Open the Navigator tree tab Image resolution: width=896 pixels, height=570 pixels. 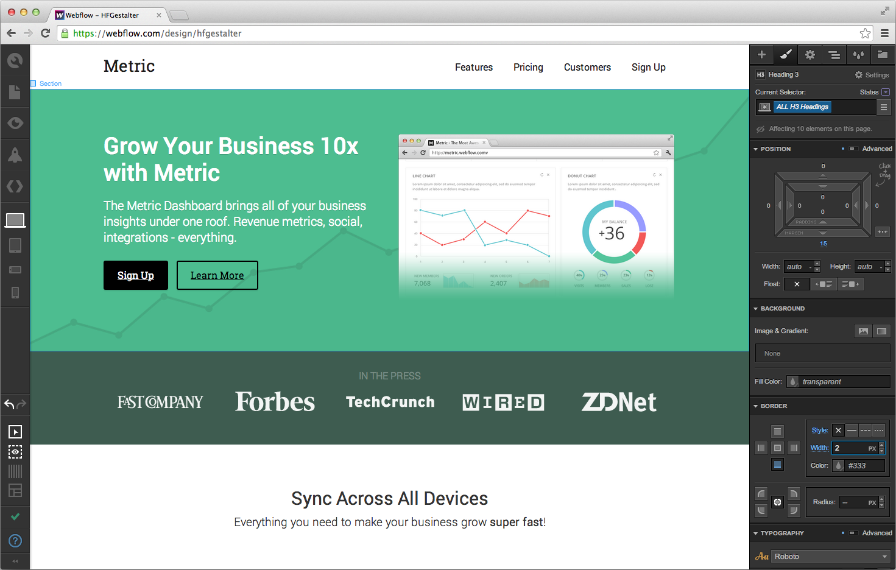pos(834,54)
